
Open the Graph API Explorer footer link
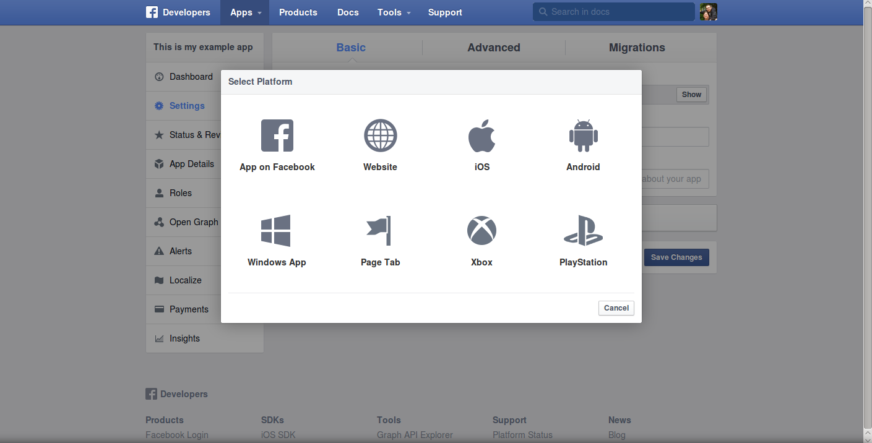pos(415,435)
